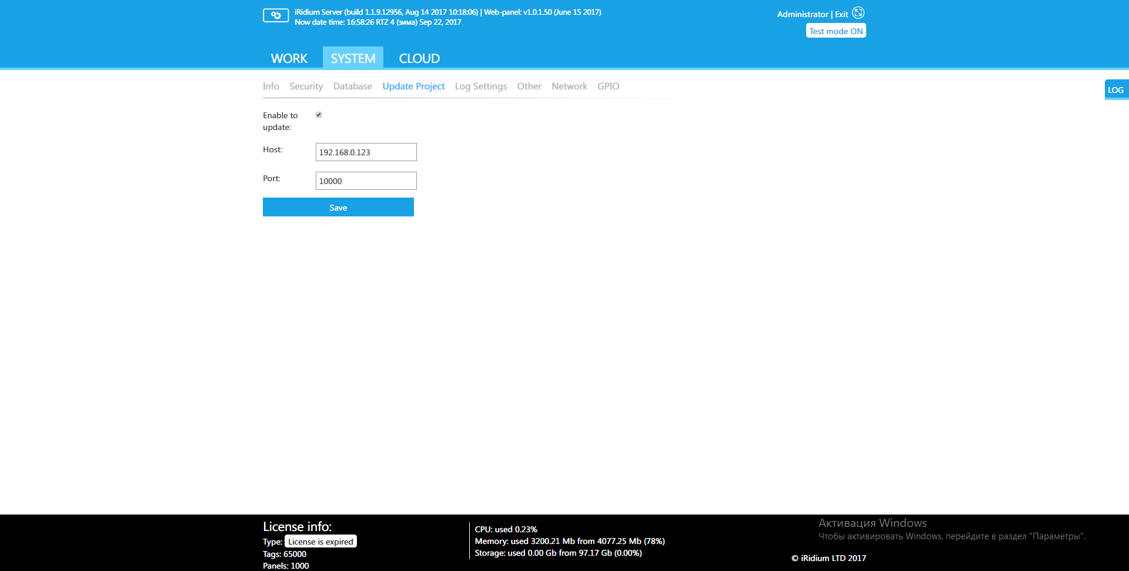Open the SYSTEM tab

353,58
